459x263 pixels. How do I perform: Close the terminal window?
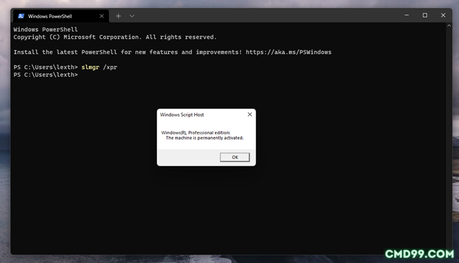443,15
